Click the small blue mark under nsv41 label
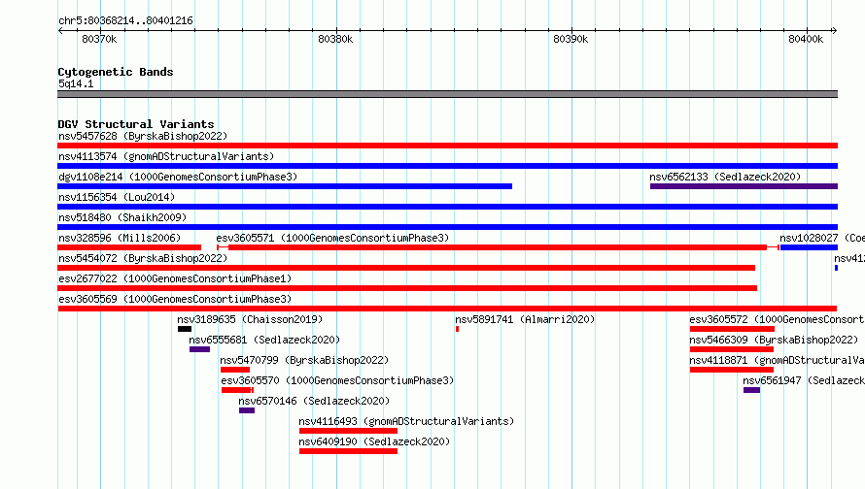The image size is (865, 489). 836,268
